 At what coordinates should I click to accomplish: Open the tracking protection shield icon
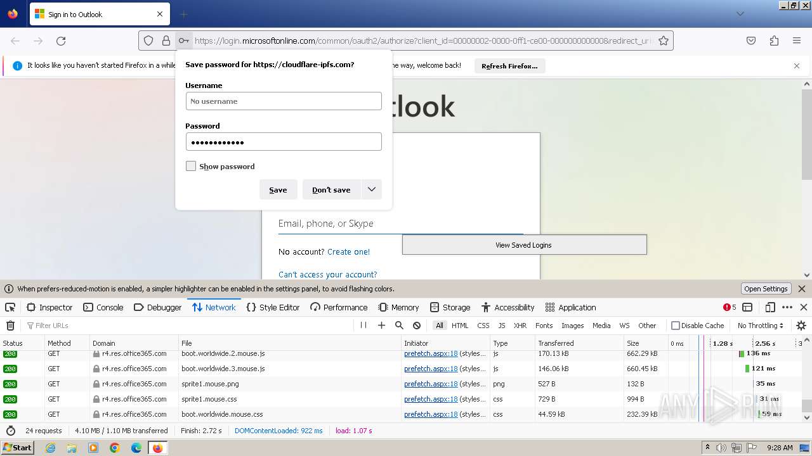coord(148,41)
